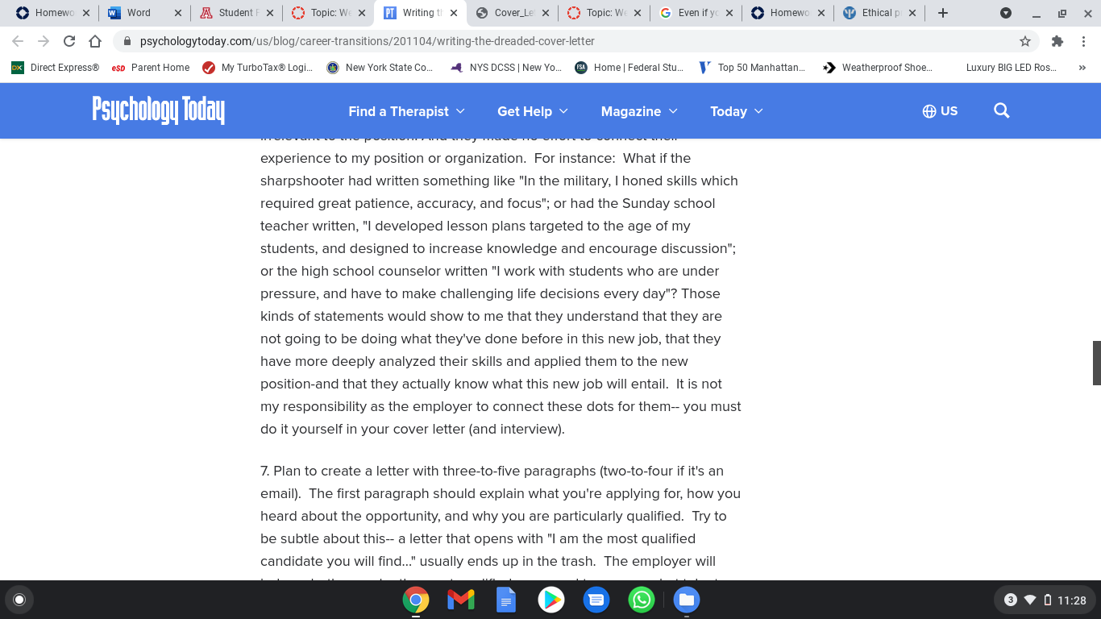The height and width of the screenshot is (619, 1101).
Task: Expand the Today dropdown
Action: 736,111
